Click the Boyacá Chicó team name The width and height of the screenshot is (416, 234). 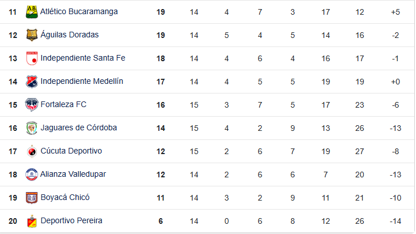click(x=65, y=197)
